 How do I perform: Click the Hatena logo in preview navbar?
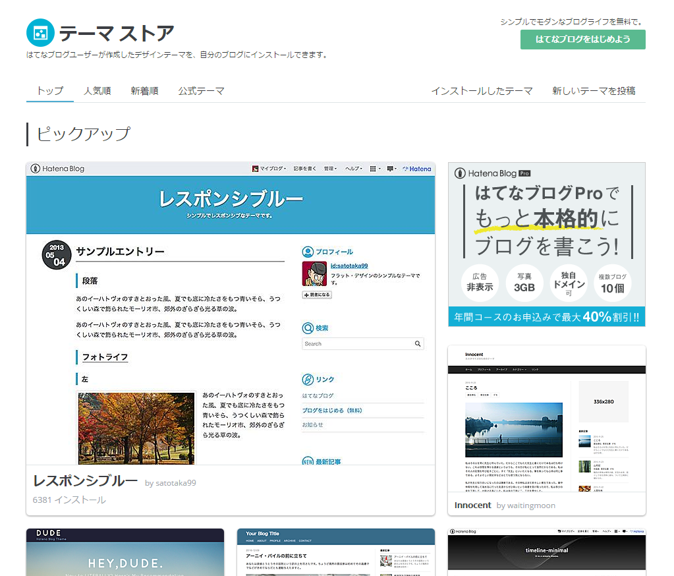pyautogui.click(x=418, y=169)
